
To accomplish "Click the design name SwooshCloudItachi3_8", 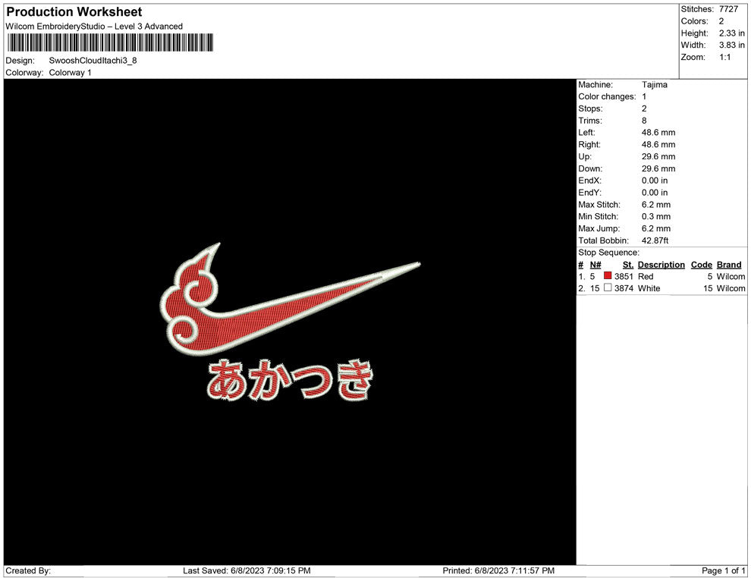I will pyautogui.click(x=93, y=60).
